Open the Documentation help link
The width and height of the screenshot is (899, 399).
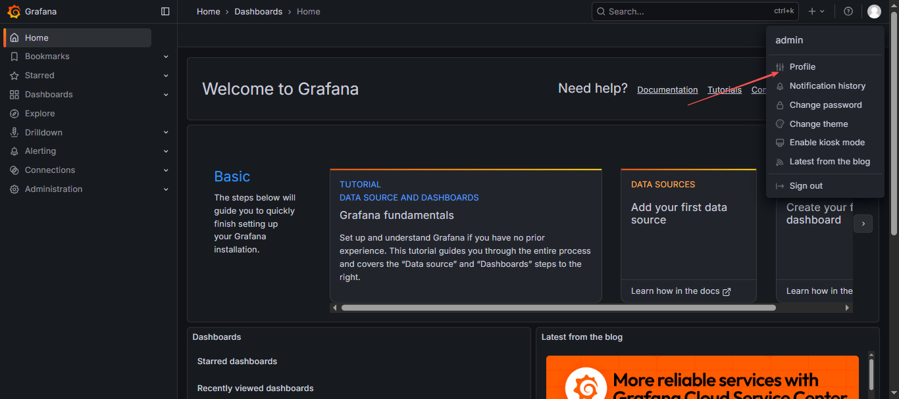point(667,90)
